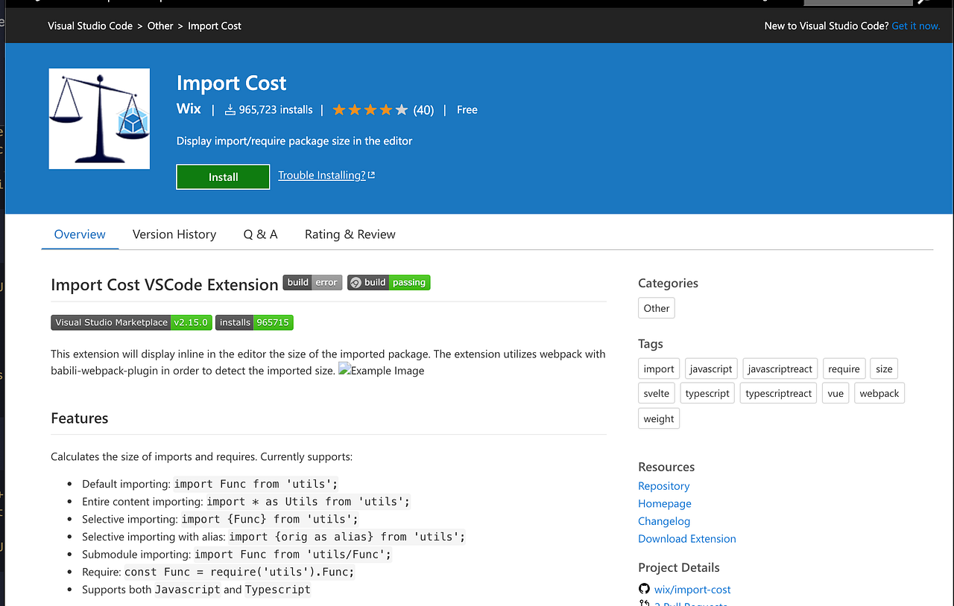954x606 pixels.
Task: Switch to the Version History tab
Action: coord(174,234)
